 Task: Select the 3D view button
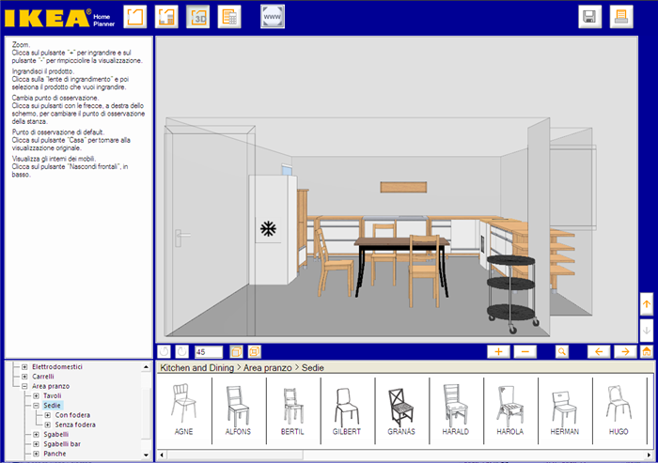(x=198, y=17)
